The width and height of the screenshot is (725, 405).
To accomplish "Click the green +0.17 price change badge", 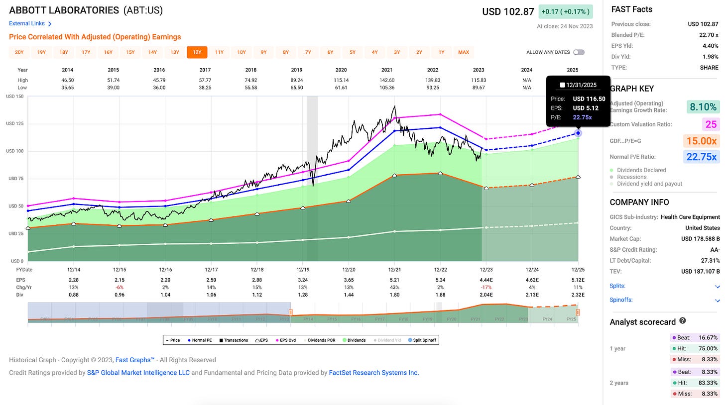I will point(566,11).
